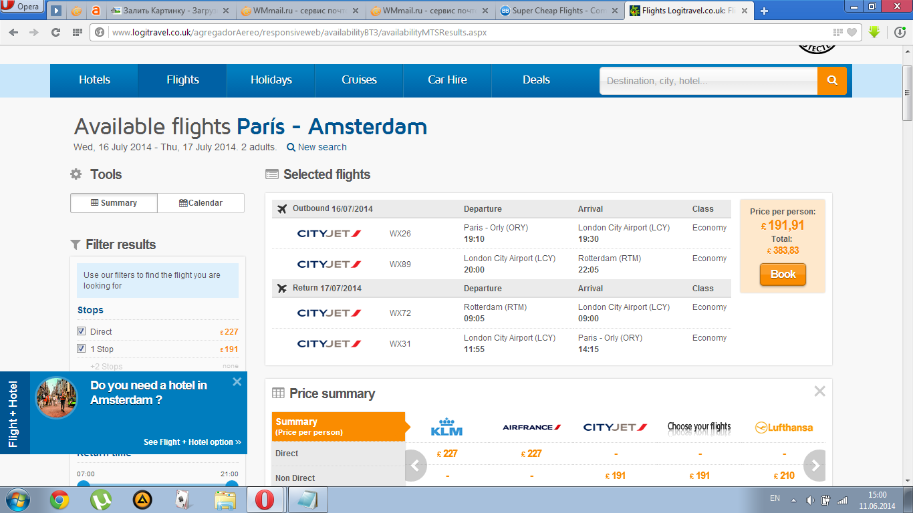Close the Залить Картинку tab
This screenshot has width=913, height=513.
(x=225, y=11)
